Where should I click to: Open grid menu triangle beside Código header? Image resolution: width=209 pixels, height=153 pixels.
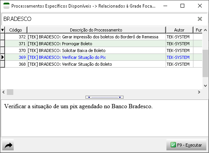point(3,30)
